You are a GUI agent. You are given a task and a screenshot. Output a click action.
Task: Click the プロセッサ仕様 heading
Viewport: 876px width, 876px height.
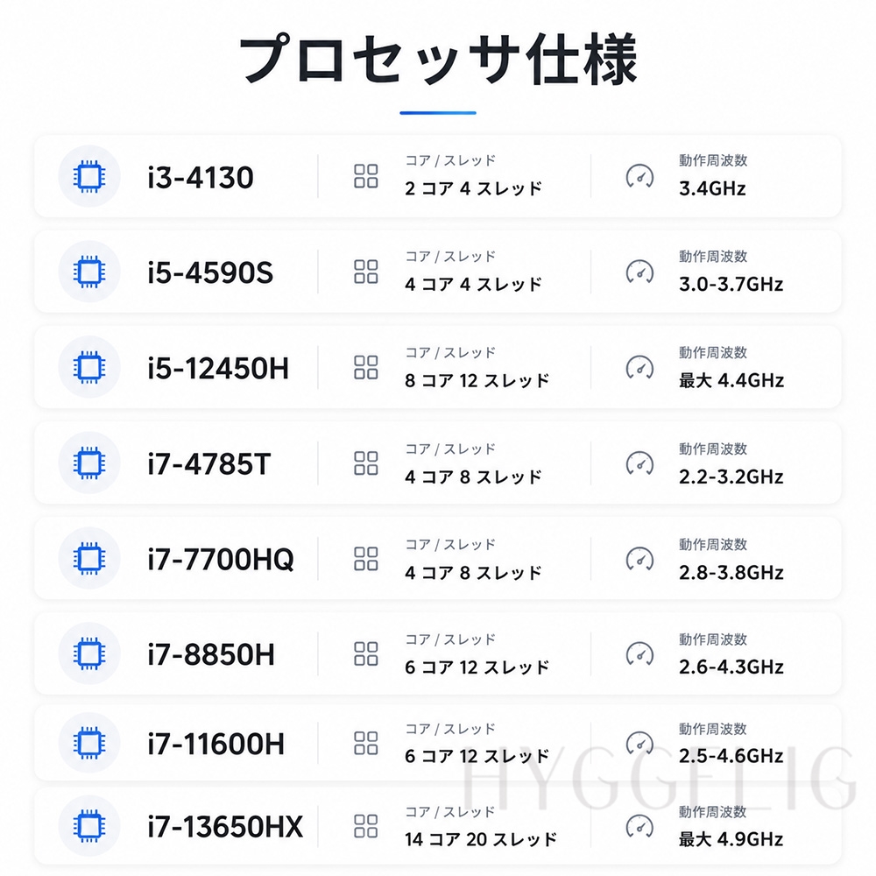click(438, 60)
